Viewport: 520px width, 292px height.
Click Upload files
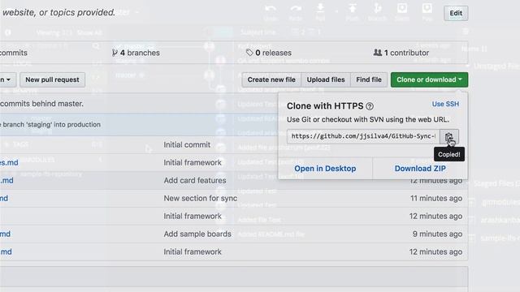[326, 79]
